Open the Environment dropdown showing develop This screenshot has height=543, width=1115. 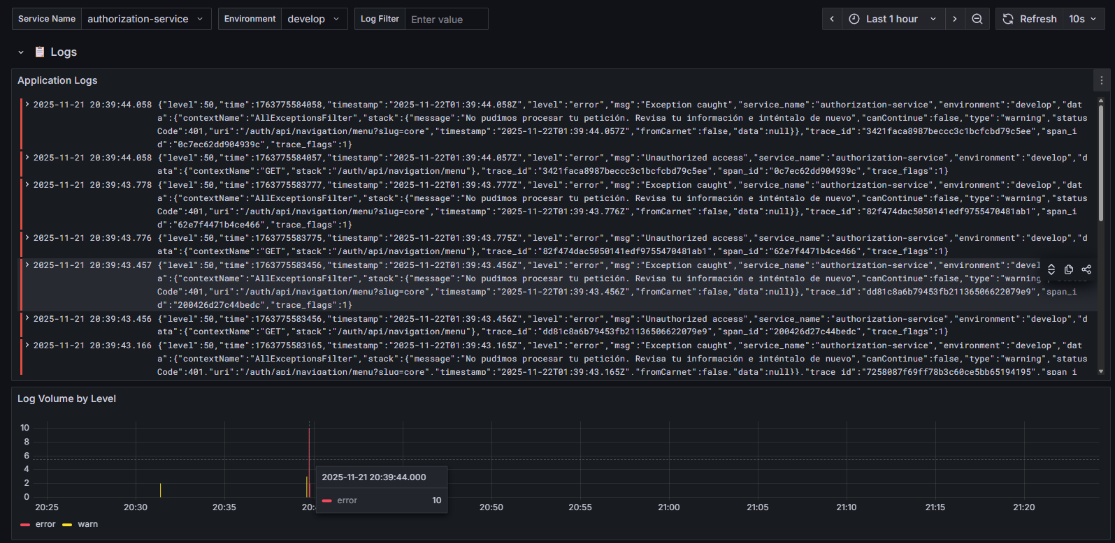pos(314,19)
